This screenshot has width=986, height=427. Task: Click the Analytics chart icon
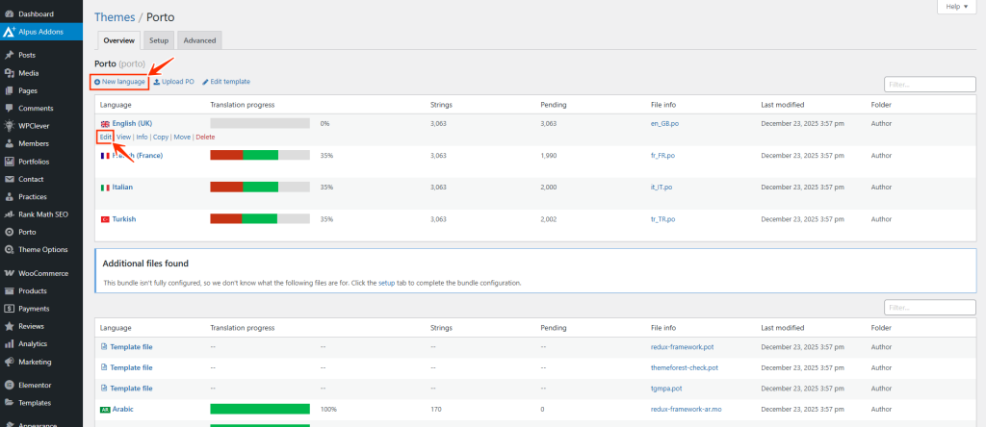pyautogui.click(x=9, y=343)
